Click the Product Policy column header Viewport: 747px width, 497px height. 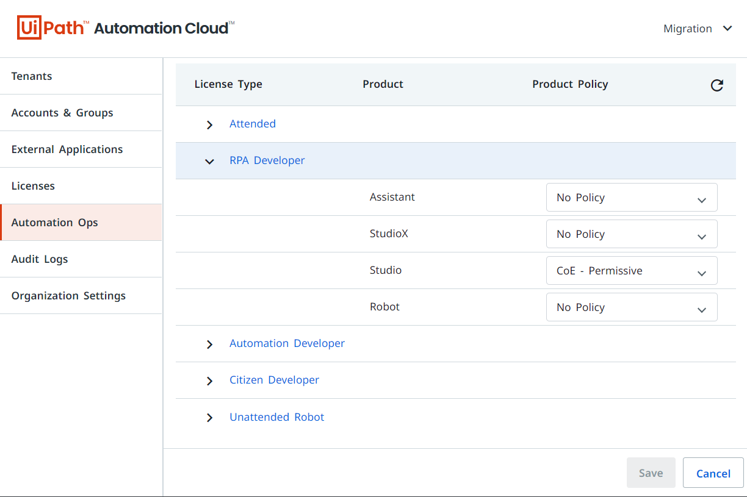(x=570, y=84)
